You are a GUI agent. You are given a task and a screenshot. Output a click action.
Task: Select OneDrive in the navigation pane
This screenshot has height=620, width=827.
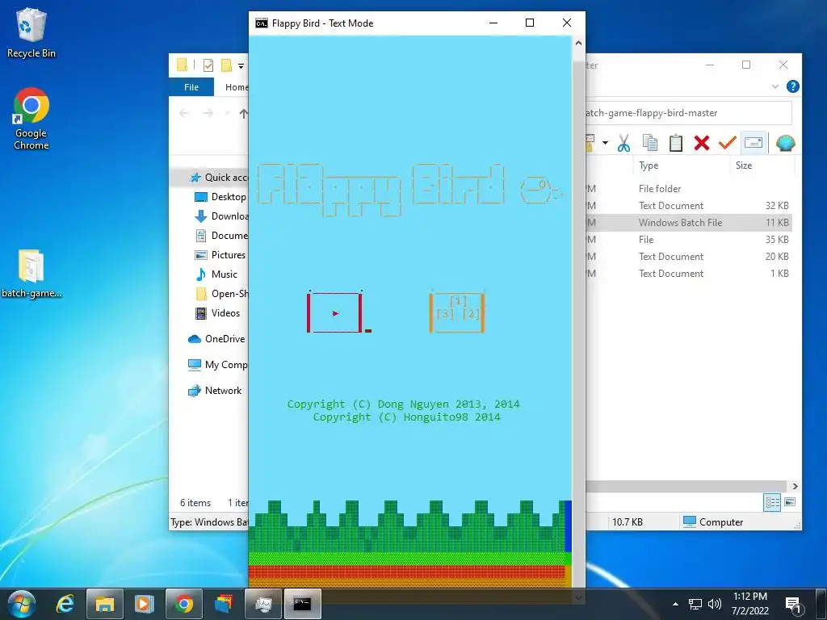(x=217, y=339)
